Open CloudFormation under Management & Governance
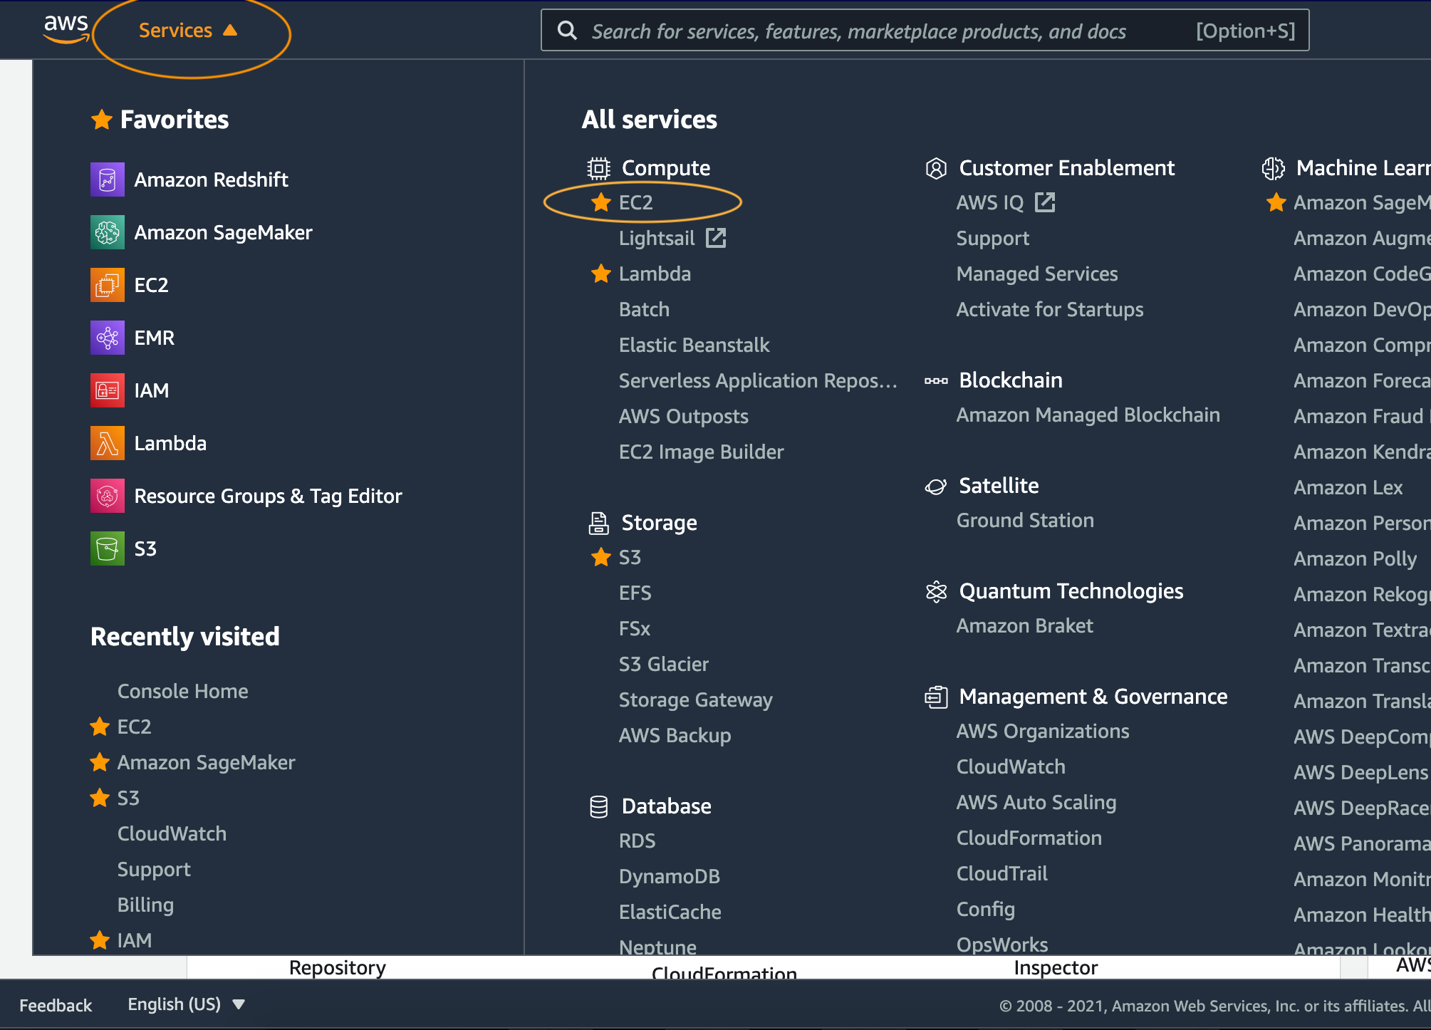Image resolution: width=1431 pixels, height=1030 pixels. point(1029,838)
